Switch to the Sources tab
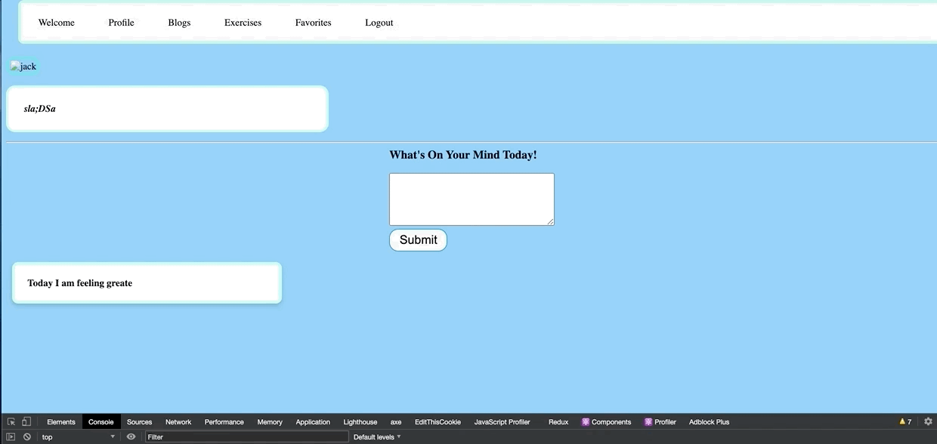Screen dimensions: 937x444 point(139,422)
